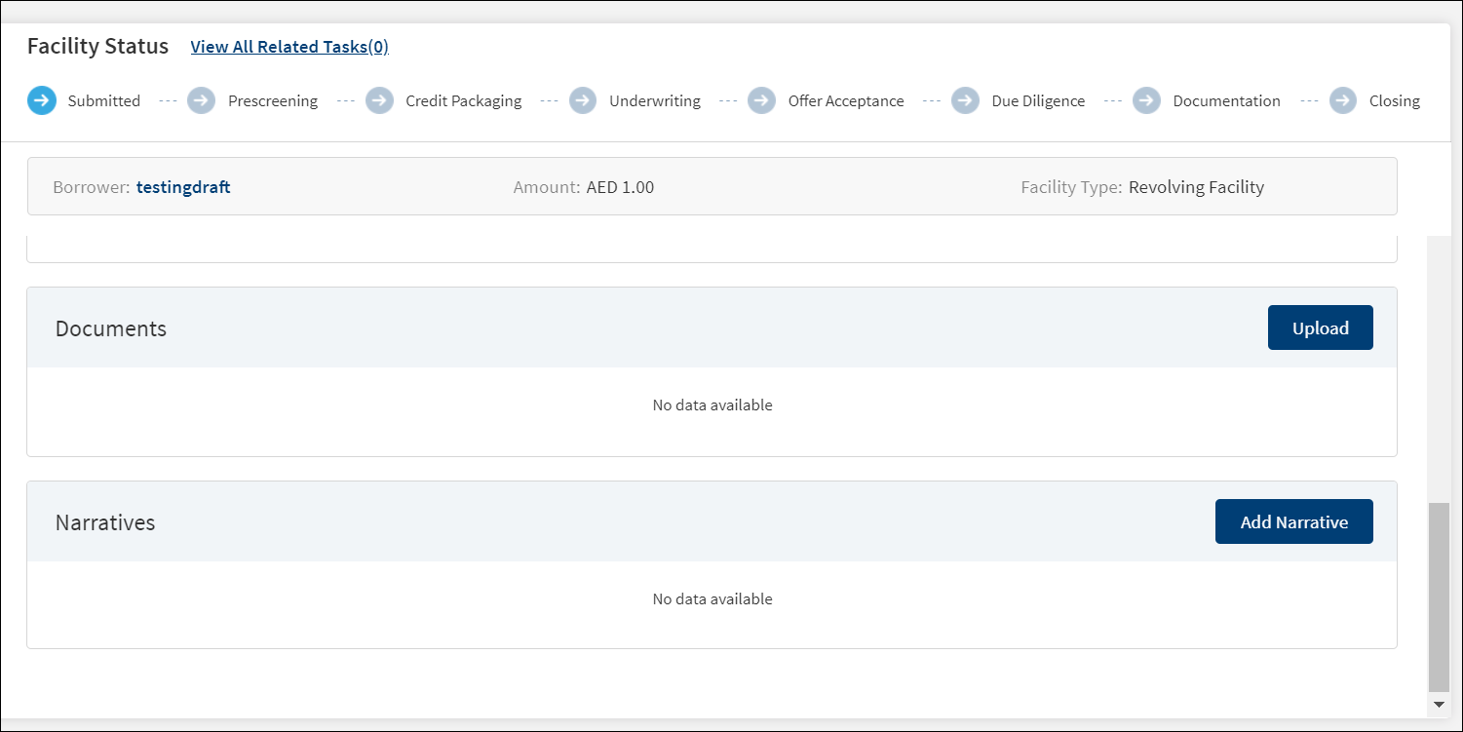Click the Facility Type: field label
The height and width of the screenshot is (732, 1463).
1071,187
